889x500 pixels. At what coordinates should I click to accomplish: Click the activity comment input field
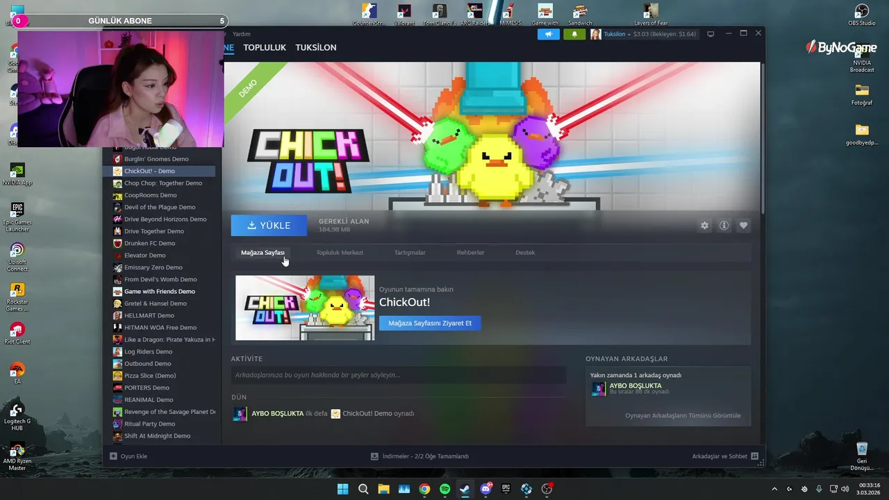(399, 375)
